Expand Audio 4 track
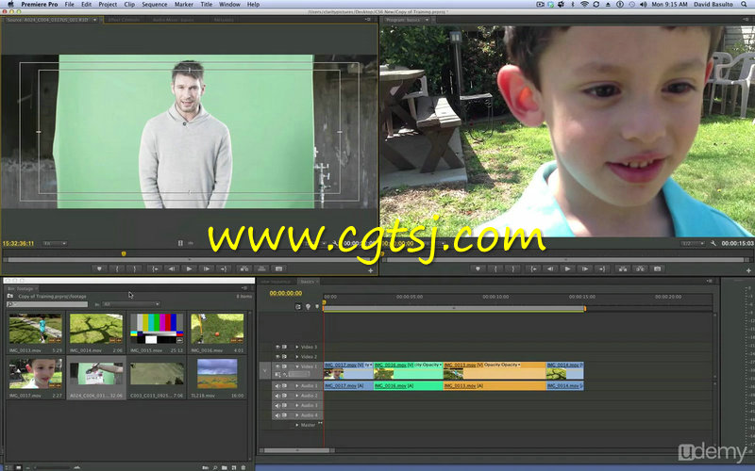The height and width of the screenshot is (471, 755). point(297,415)
